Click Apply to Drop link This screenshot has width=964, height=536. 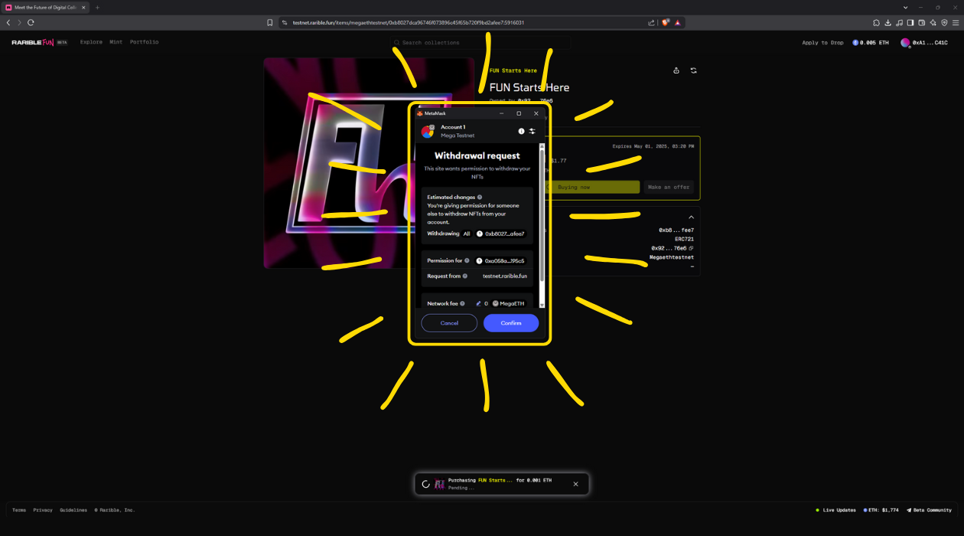click(822, 43)
